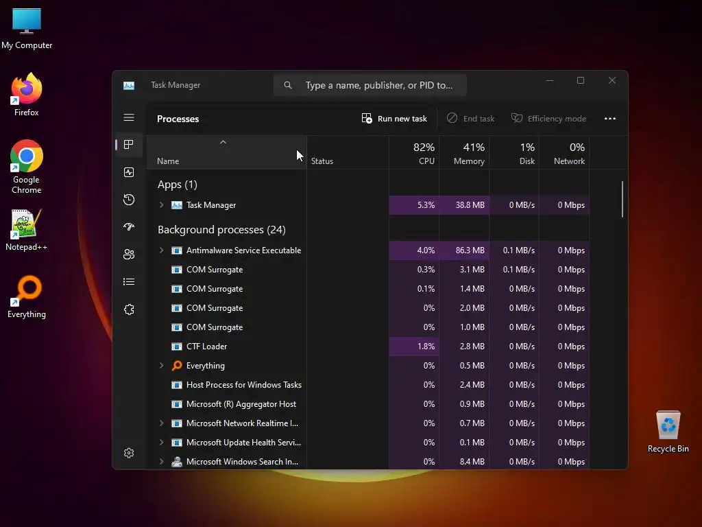Select the COM Surrogate row at 1.0 MB
Viewport: 702px width, 527px height.
tap(367, 327)
